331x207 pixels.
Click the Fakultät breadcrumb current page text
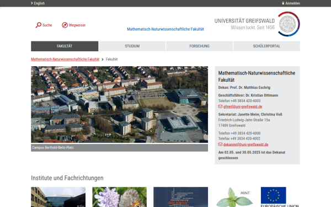111,59
